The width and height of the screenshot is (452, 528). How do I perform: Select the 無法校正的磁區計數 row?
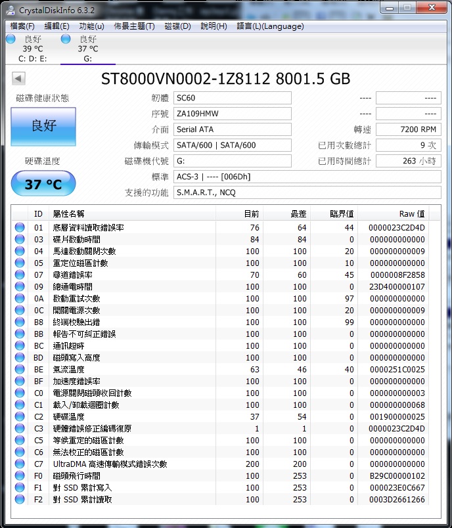tap(221, 452)
